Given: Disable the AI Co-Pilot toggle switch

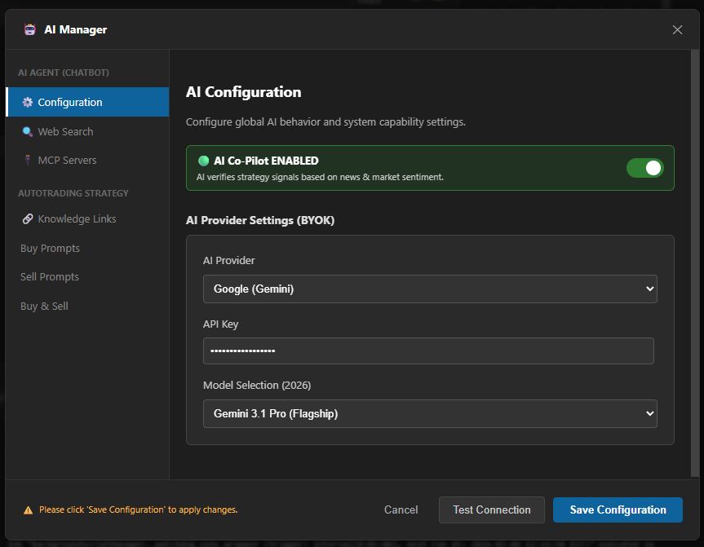Looking at the screenshot, I should click(x=644, y=168).
